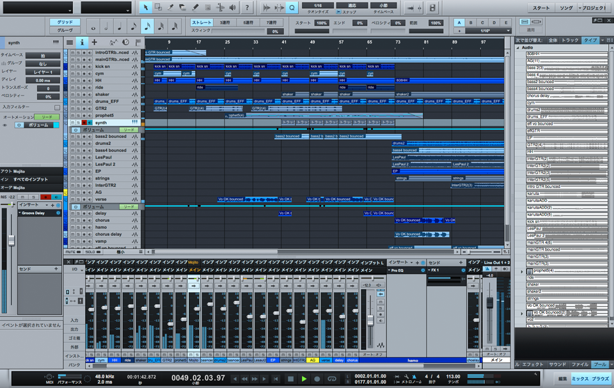614x388 pixels.
Task: Collapse the Audio folder in the pool
Action: [519, 47]
